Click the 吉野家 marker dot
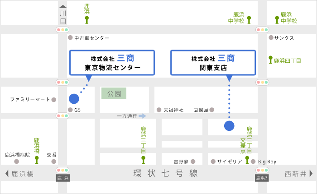This screenshot has width=317, height=194. point(193,162)
